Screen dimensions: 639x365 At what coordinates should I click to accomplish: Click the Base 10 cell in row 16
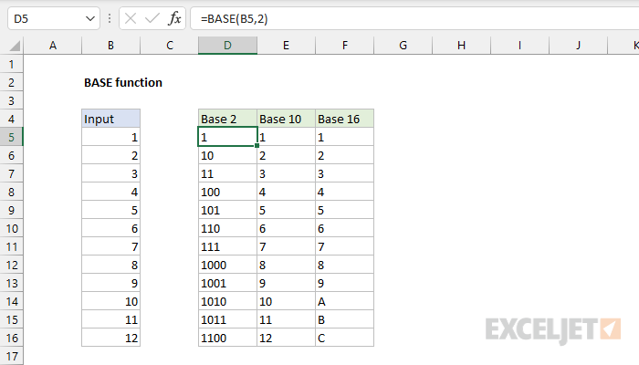pos(286,339)
